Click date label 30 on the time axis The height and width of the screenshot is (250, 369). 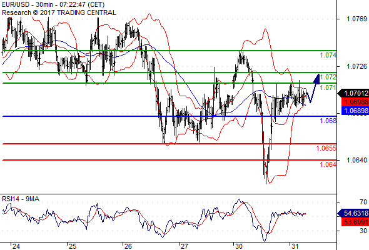pyautogui.click(x=239, y=246)
